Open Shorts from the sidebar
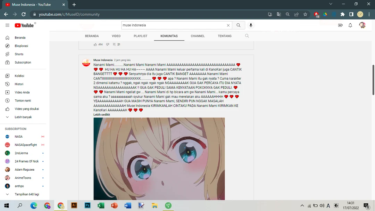Image resolution: width=375 pixels, height=211 pixels. coord(19,54)
